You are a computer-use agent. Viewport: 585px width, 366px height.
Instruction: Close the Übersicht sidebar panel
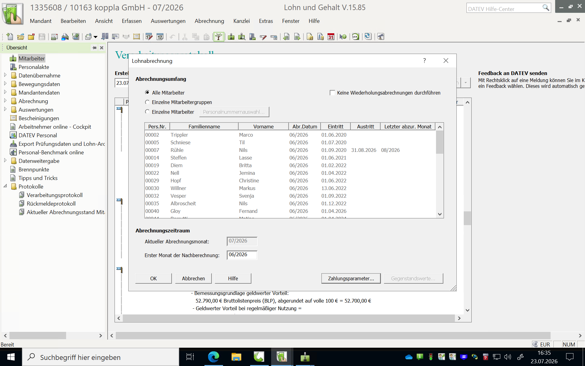click(x=102, y=48)
